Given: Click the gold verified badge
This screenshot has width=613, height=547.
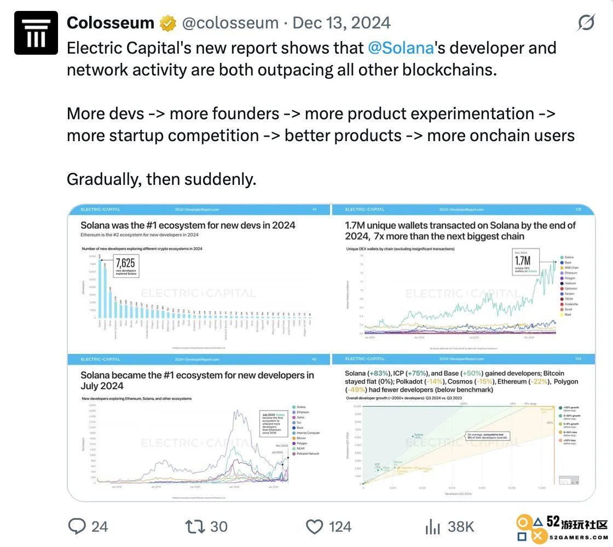Looking at the screenshot, I should coord(167,24).
